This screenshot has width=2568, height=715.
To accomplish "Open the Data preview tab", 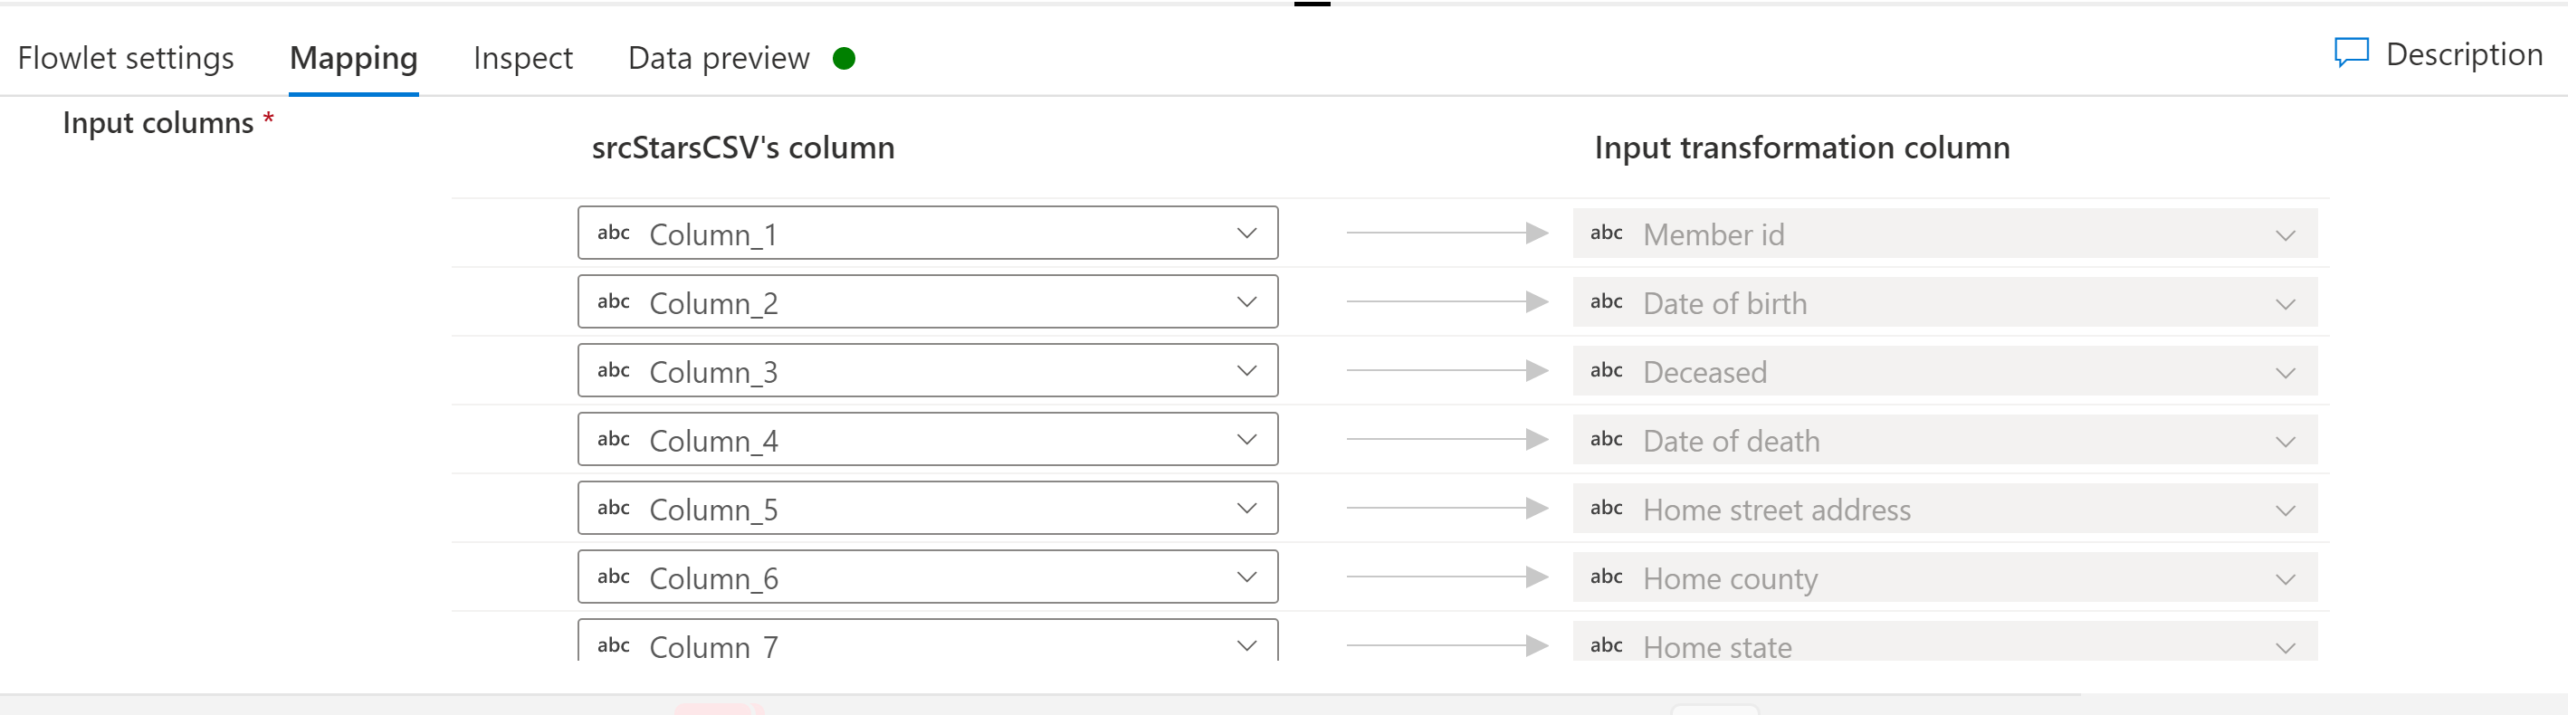I will [x=717, y=57].
